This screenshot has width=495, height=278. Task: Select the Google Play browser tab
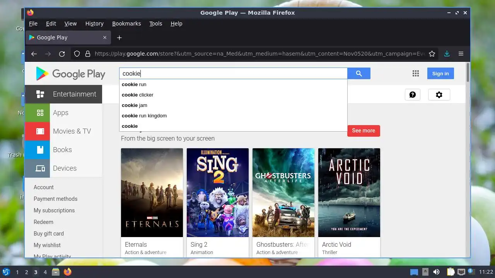click(x=68, y=37)
